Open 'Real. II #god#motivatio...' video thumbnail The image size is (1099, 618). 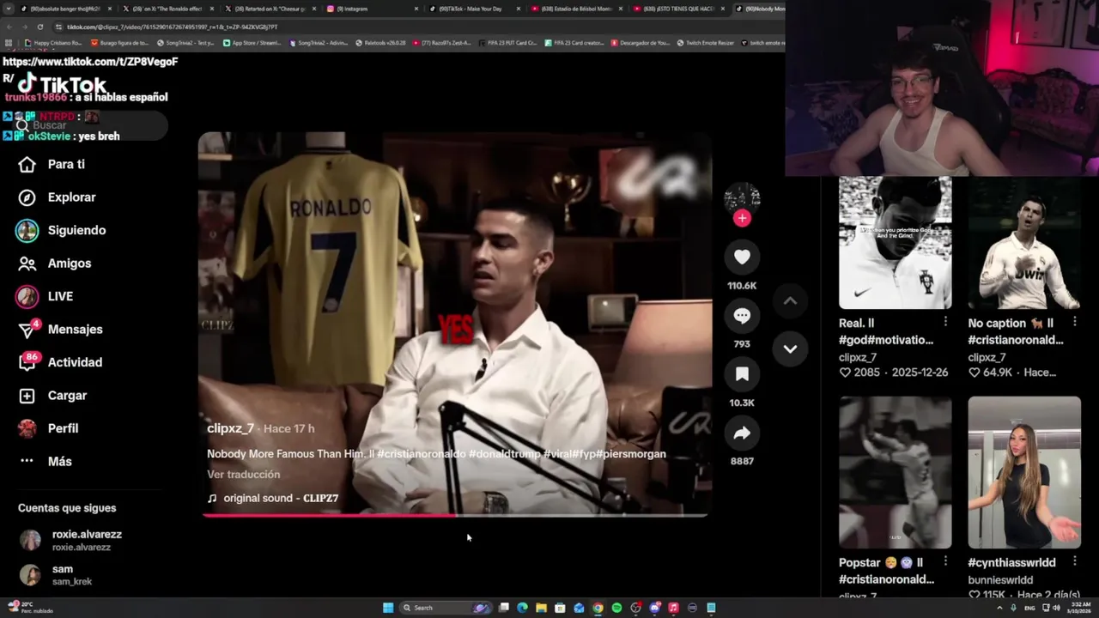click(x=895, y=242)
